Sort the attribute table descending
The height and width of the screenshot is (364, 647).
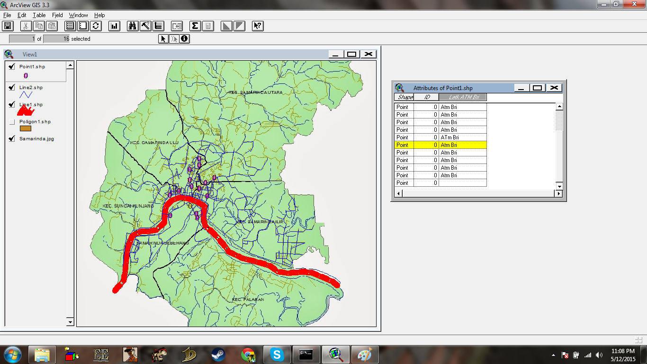[x=239, y=26]
